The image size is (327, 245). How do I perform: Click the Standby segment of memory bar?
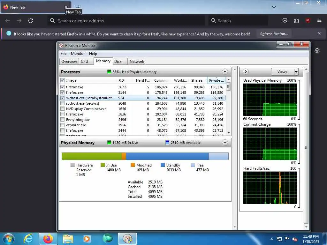167,156
